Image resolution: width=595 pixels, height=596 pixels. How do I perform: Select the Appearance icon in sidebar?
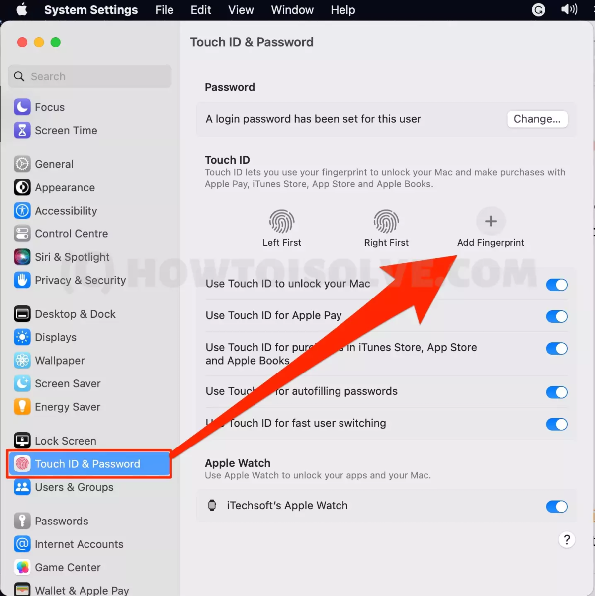pyautogui.click(x=22, y=187)
